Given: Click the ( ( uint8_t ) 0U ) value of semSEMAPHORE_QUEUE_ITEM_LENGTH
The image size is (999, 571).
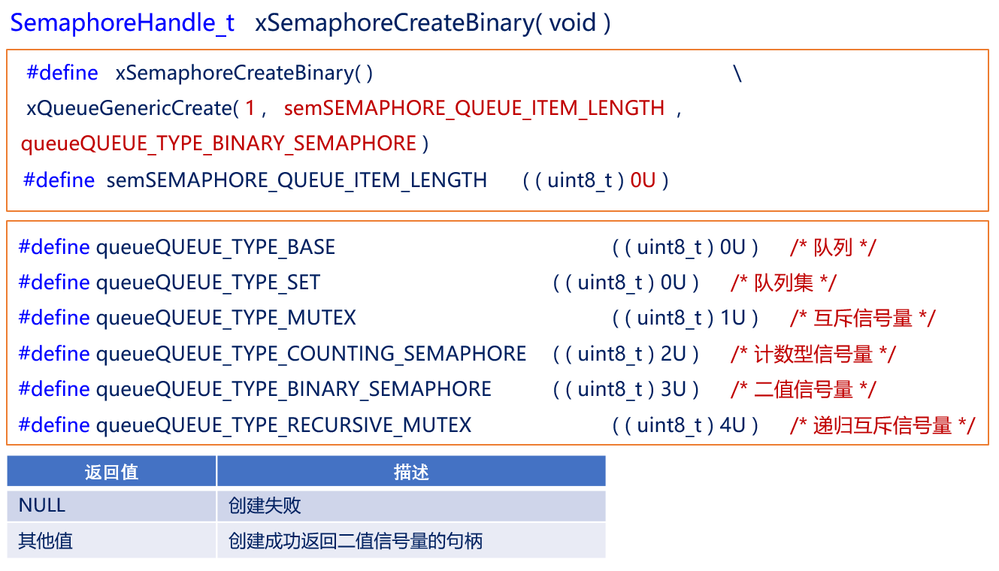Looking at the screenshot, I should click(x=596, y=180).
